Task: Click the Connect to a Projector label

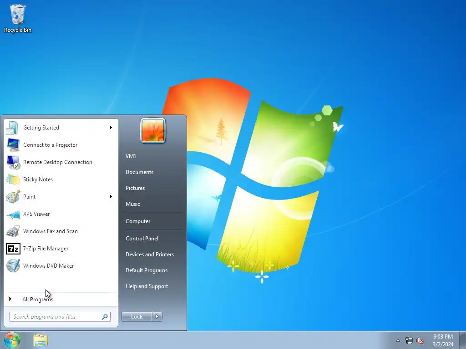Action: [50, 145]
